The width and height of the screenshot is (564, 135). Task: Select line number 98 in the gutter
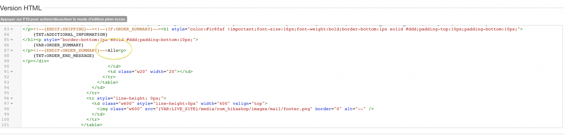(x=6, y=109)
